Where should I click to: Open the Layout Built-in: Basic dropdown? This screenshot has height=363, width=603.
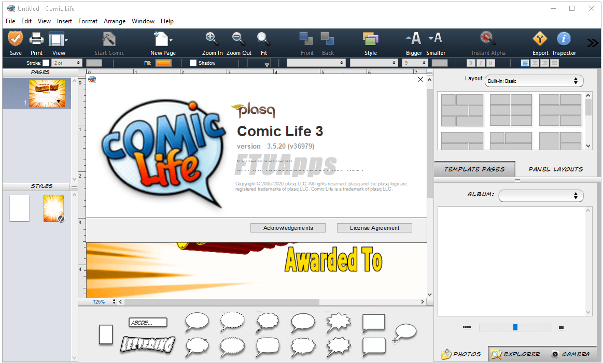click(534, 81)
